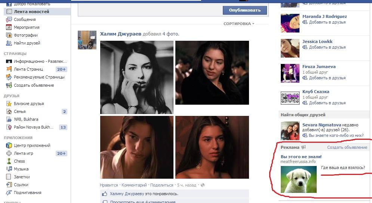Click thumbs-up icon beside Халиму Джураеву
372x203 pixels.
[x=104, y=194]
